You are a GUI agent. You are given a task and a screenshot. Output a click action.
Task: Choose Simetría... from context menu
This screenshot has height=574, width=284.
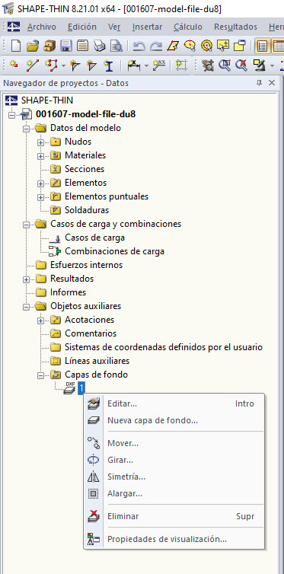coord(174,477)
